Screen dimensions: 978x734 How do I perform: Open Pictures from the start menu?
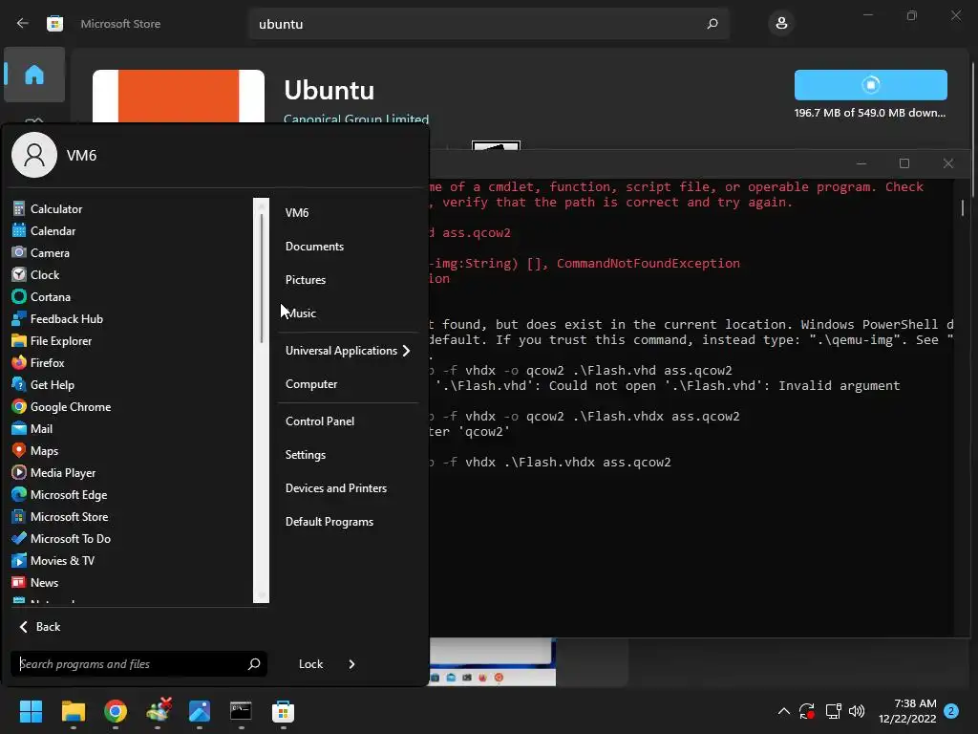coord(306,280)
